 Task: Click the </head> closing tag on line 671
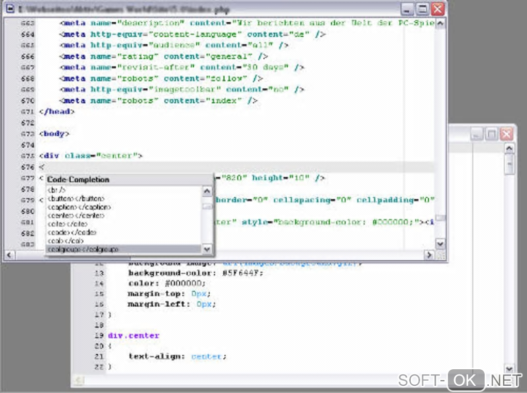pos(57,112)
